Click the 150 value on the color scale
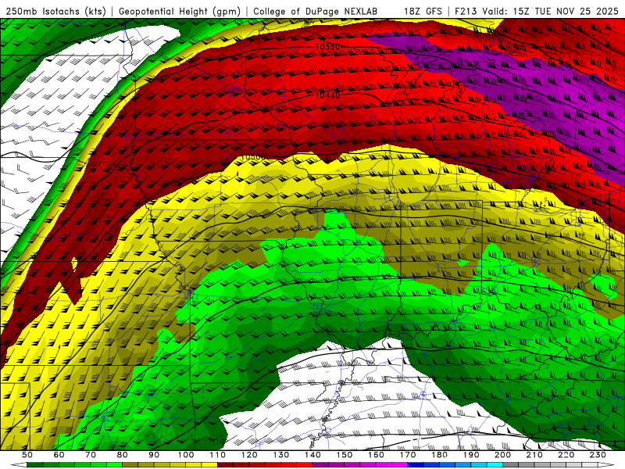This screenshot has height=469, width=625. pos(344,455)
